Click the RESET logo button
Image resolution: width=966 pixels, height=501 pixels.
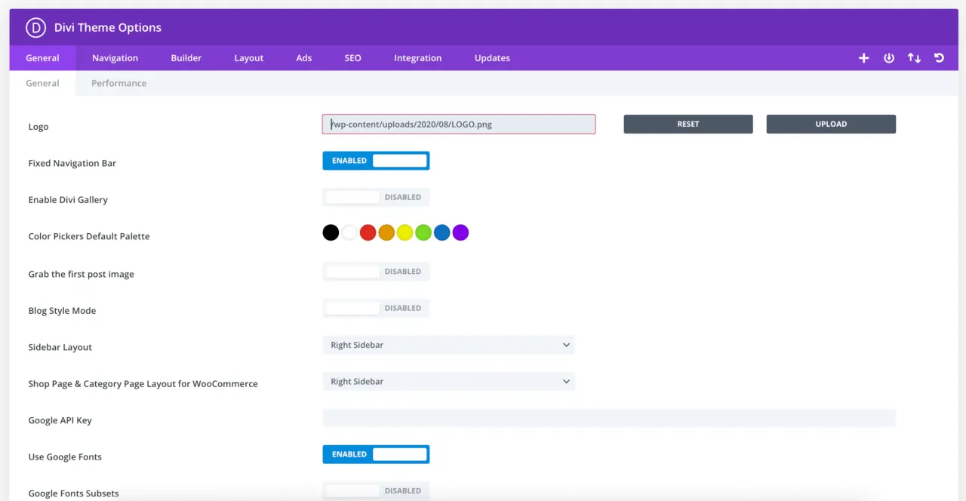click(x=688, y=124)
